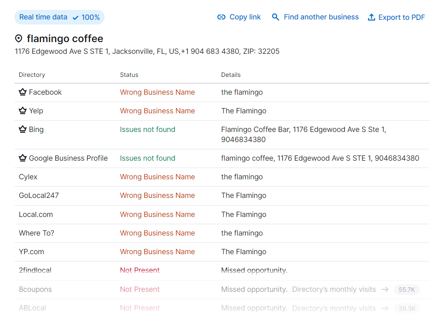Click Directory's monthly visits text in 8coupons row
This screenshot has height=325, width=444.
pos(334,289)
